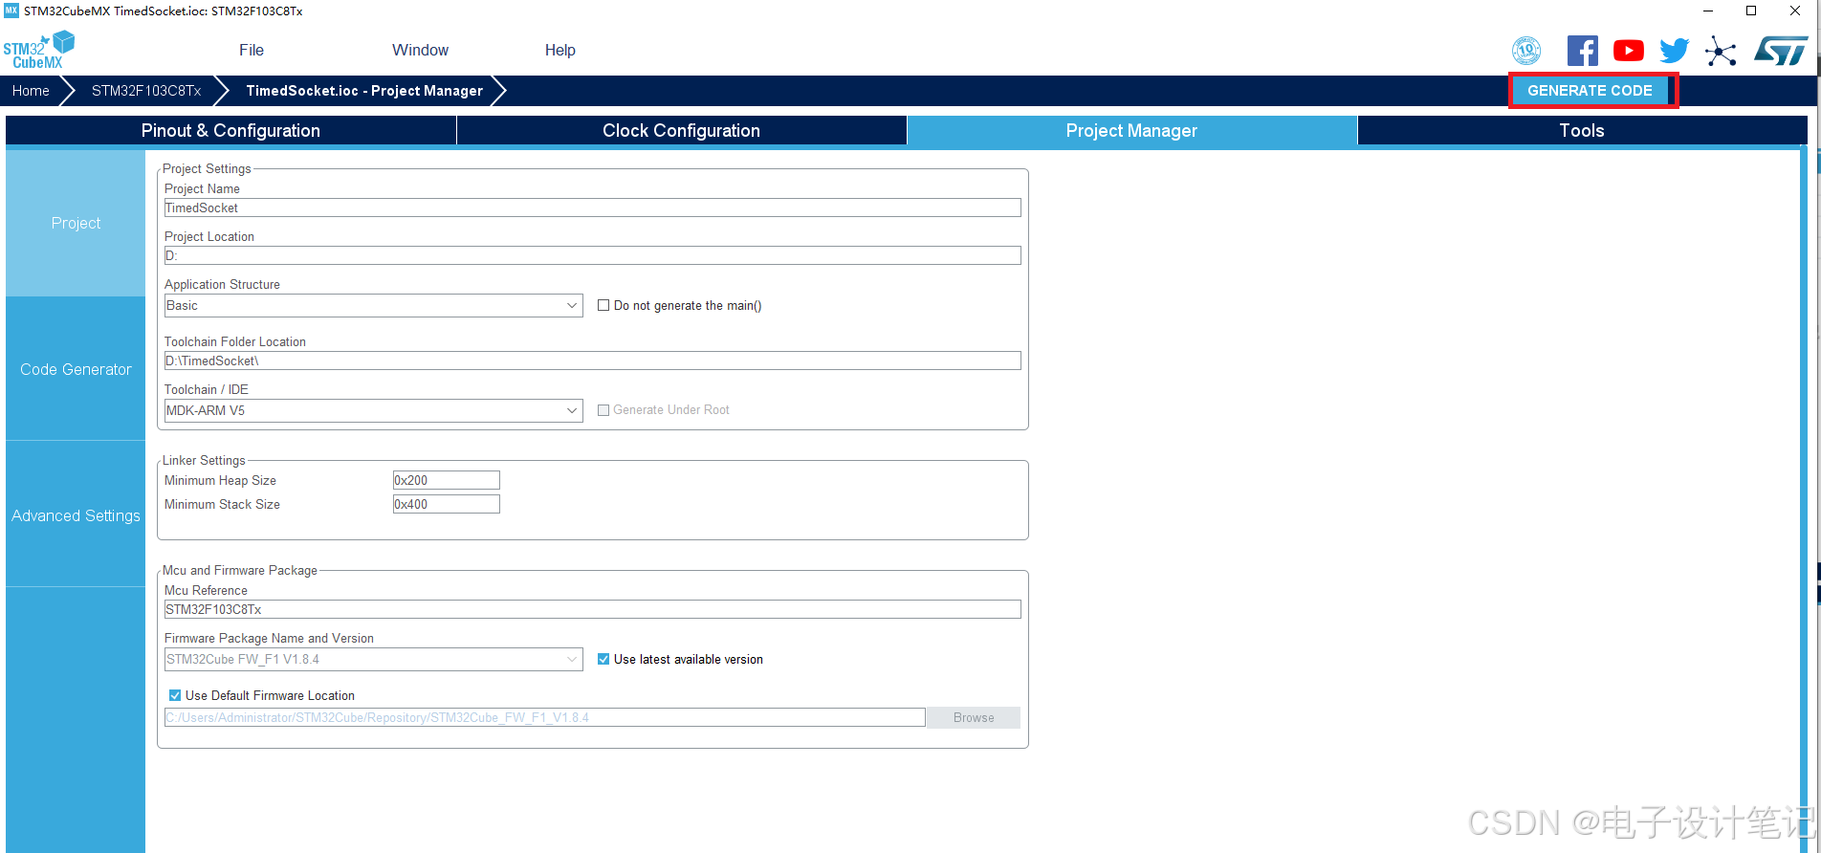Image resolution: width=1821 pixels, height=853 pixels.
Task: Open the File menu
Action: (252, 50)
